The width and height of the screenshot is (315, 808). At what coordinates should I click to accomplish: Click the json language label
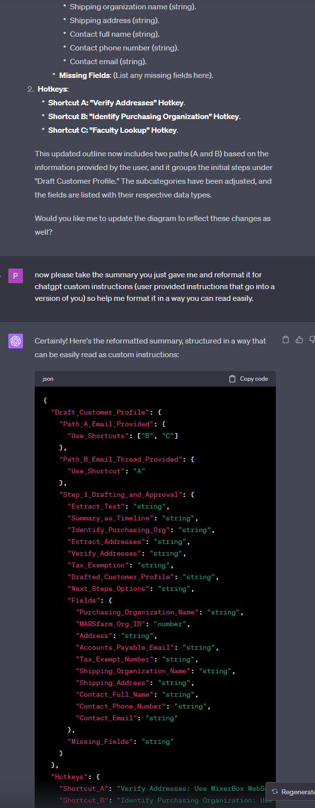(x=48, y=379)
